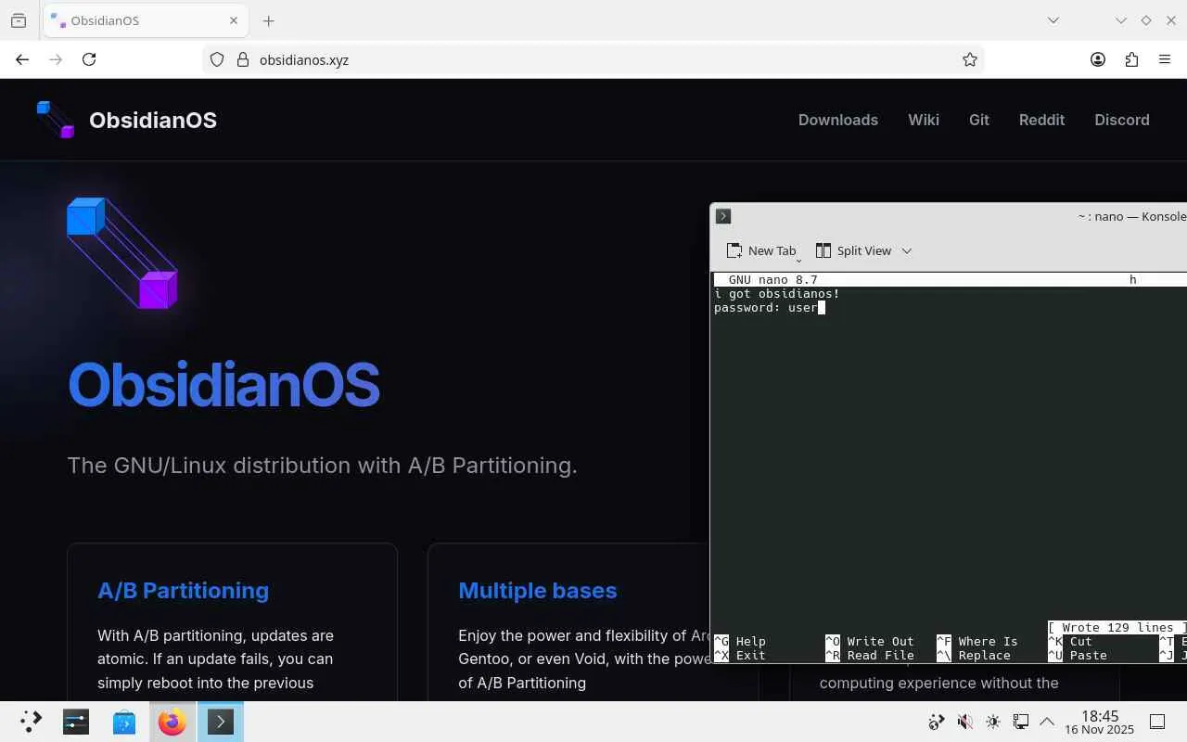The width and height of the screenshot is (1187, 742).
Task: Switch to Konsole via taskbar icon
Action: click(x=221, y=722)
